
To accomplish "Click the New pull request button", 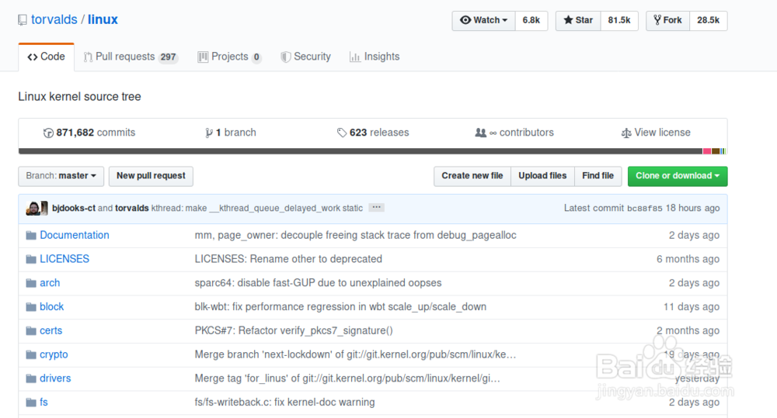I will (151, 176).
